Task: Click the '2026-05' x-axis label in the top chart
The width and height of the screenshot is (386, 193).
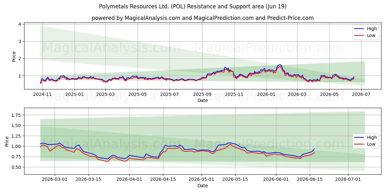Action: [329, 94]
